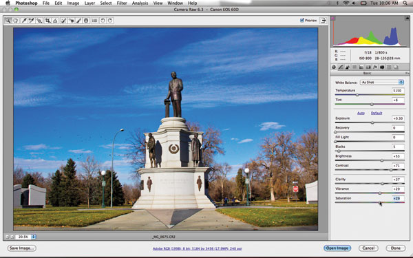Click the Auto tone link
Image resolution: width=413 pixels, height=258 pixels.
pyautogui.click(x=361, y=114)
